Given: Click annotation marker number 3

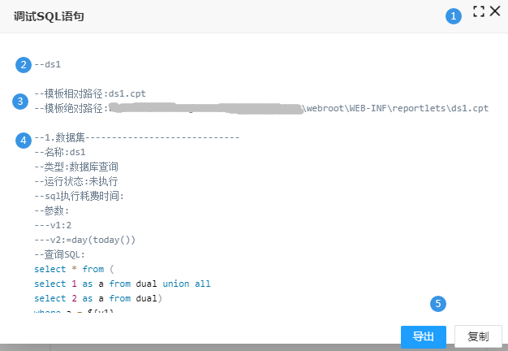Looking at the screenshot, I should click(20, 102).
